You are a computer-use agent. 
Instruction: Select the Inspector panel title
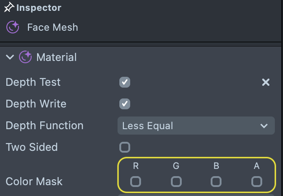click(39, 8)
